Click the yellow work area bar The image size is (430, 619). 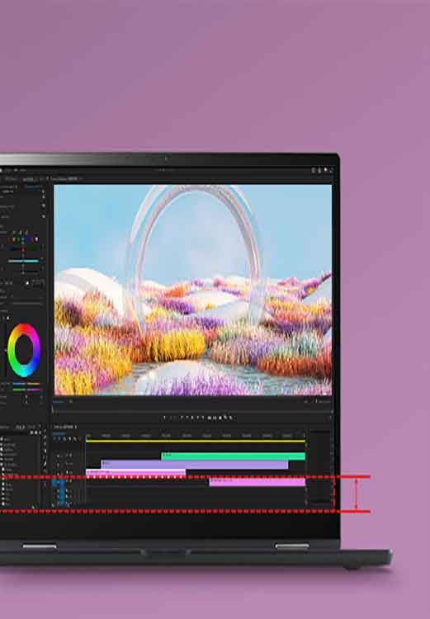[x=196, y=441]
